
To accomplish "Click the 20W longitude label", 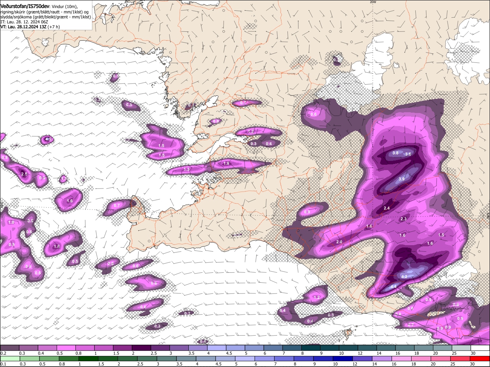I will coord(373,2).
